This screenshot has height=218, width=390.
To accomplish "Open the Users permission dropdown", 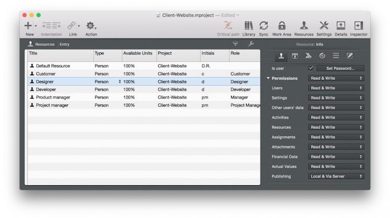I will [336, 88].
